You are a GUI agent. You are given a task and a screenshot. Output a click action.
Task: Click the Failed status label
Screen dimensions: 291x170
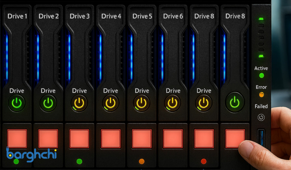coord(261,106)
